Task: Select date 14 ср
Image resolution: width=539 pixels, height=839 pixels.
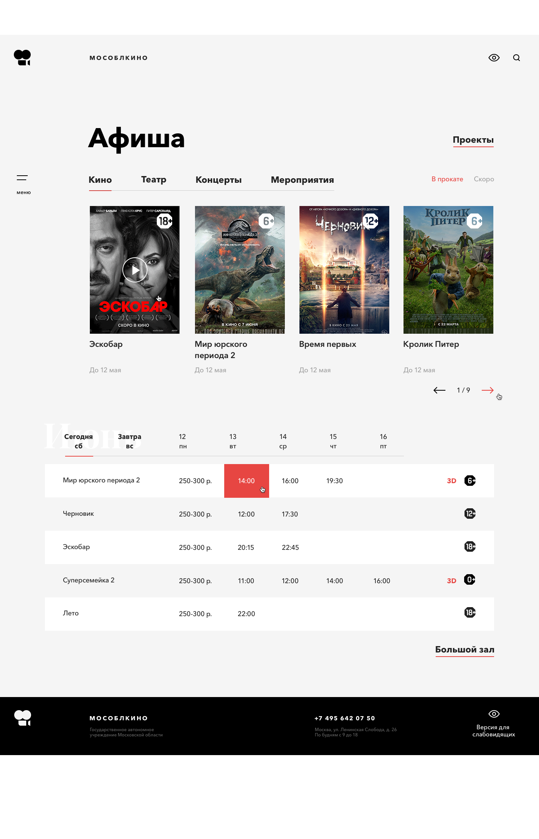Action: pos(283,441)
